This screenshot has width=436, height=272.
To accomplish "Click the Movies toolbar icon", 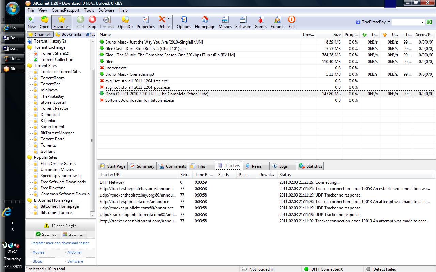I will (x=225, y=22).
